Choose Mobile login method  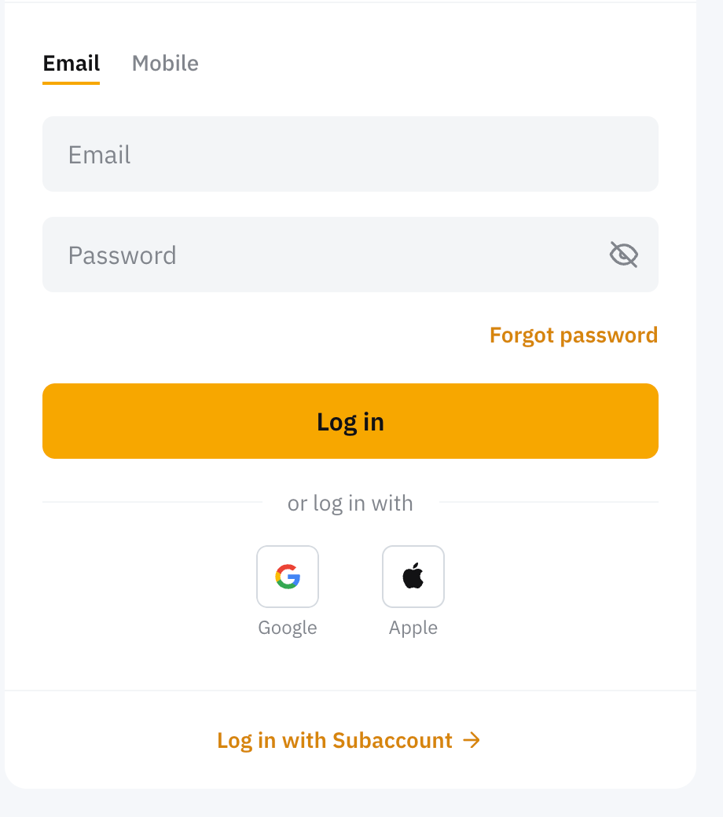click(x=165, y=63)
